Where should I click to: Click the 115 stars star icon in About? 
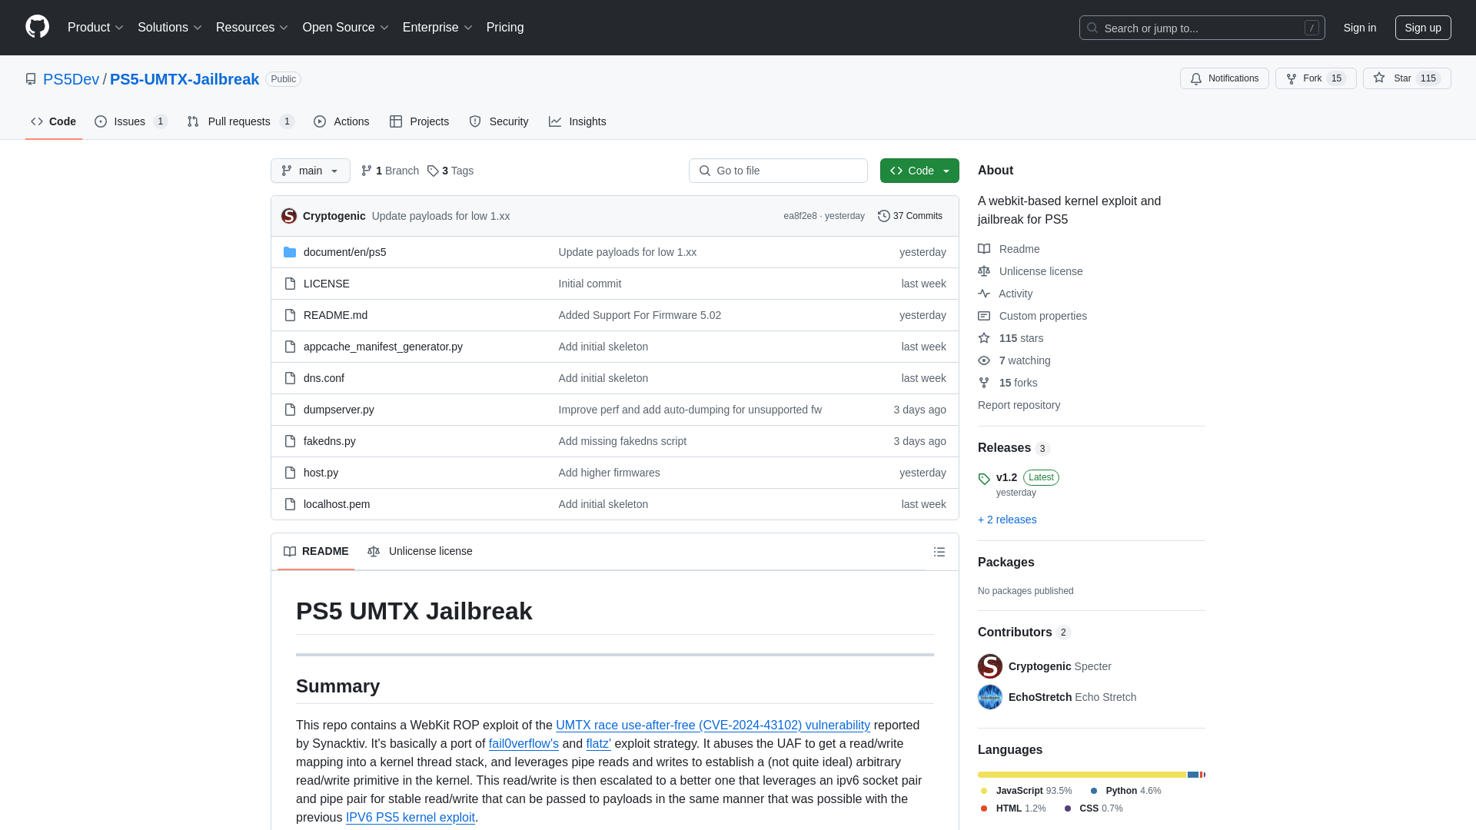coord(984,338)
